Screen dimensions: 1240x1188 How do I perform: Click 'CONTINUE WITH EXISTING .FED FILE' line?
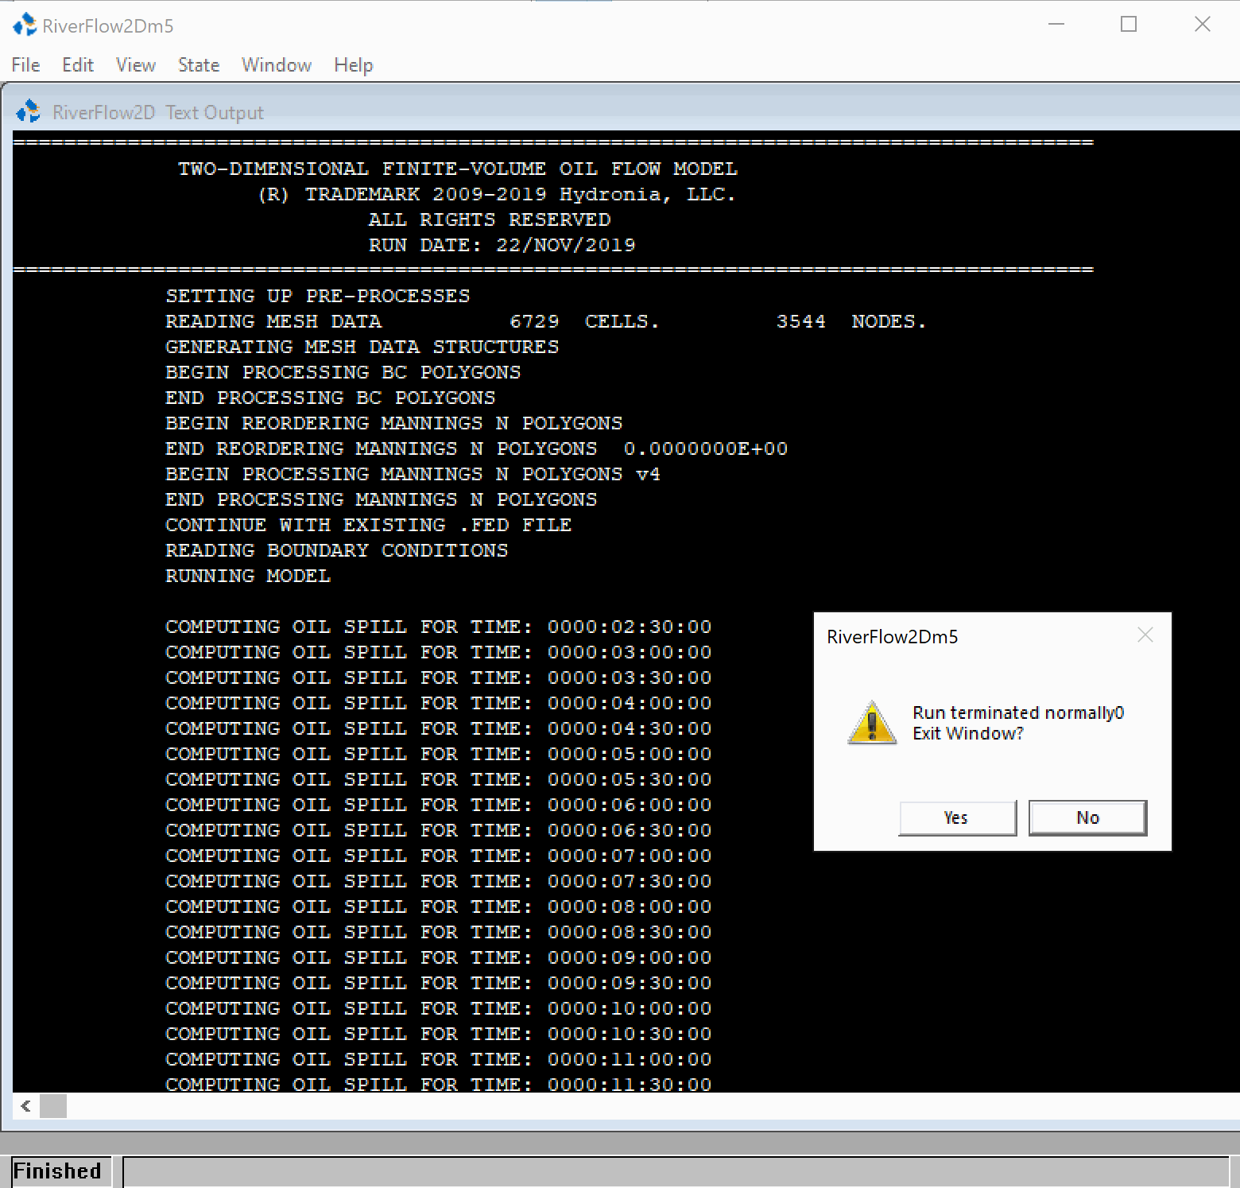point(369,525)
